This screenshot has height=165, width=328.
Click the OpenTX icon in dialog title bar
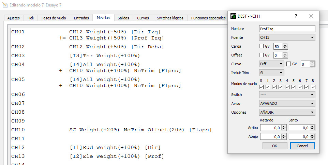coord(233,16)
